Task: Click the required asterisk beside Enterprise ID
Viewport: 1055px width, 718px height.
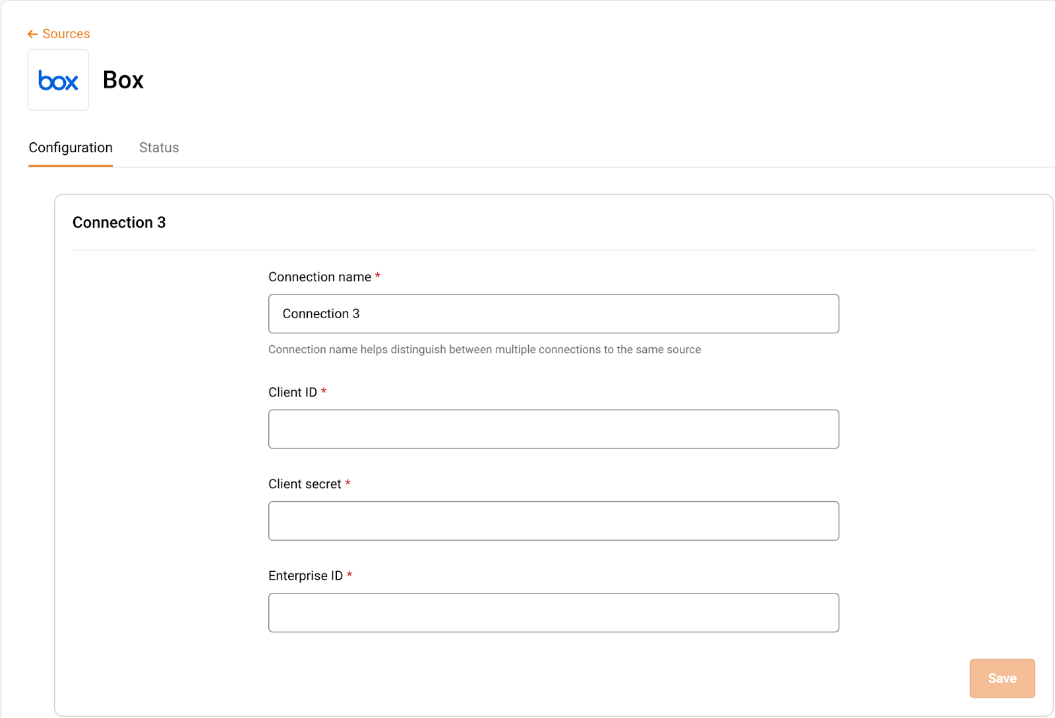Action: (349, 574)
